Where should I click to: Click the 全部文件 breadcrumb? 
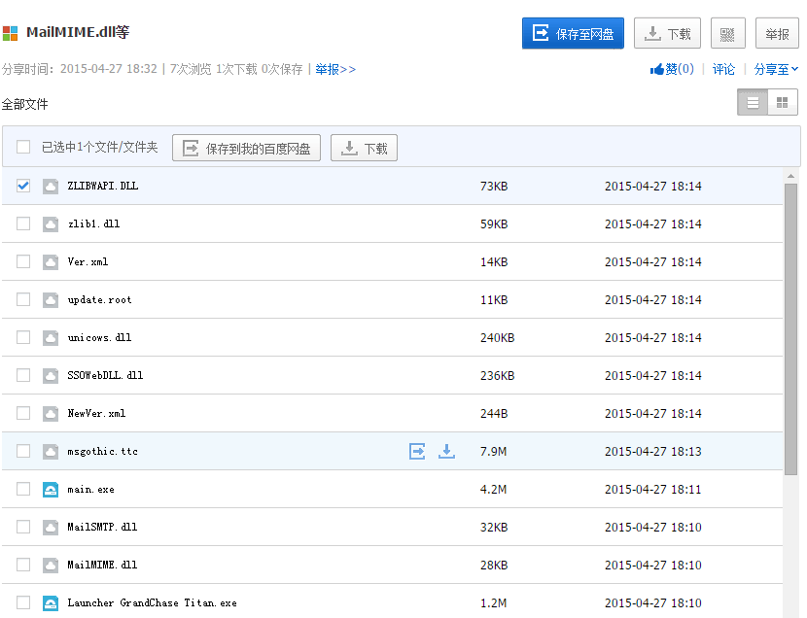pos(24,104)
